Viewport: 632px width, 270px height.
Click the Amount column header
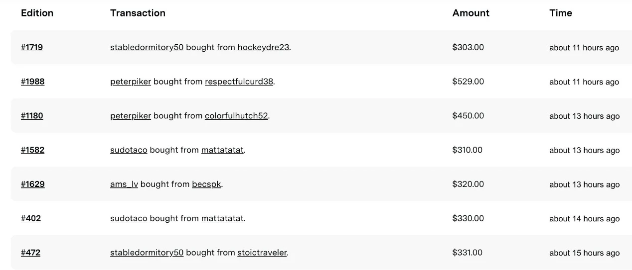[x=471, y=13]
